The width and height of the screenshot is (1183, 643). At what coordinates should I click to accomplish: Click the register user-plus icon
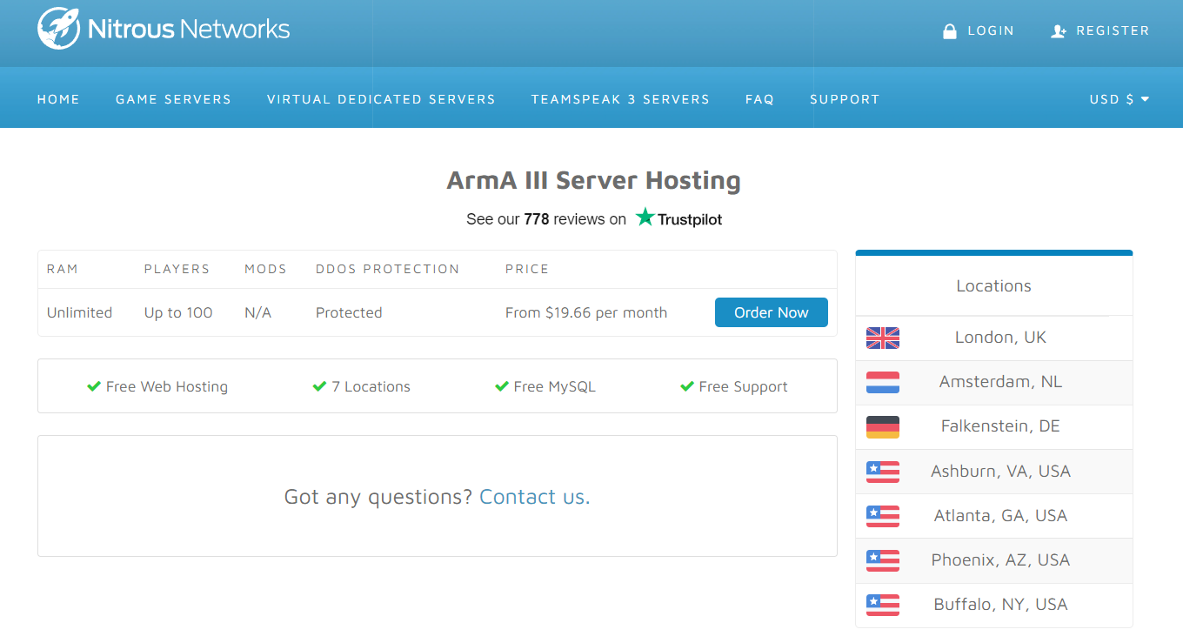click(x=1059, y=31)
